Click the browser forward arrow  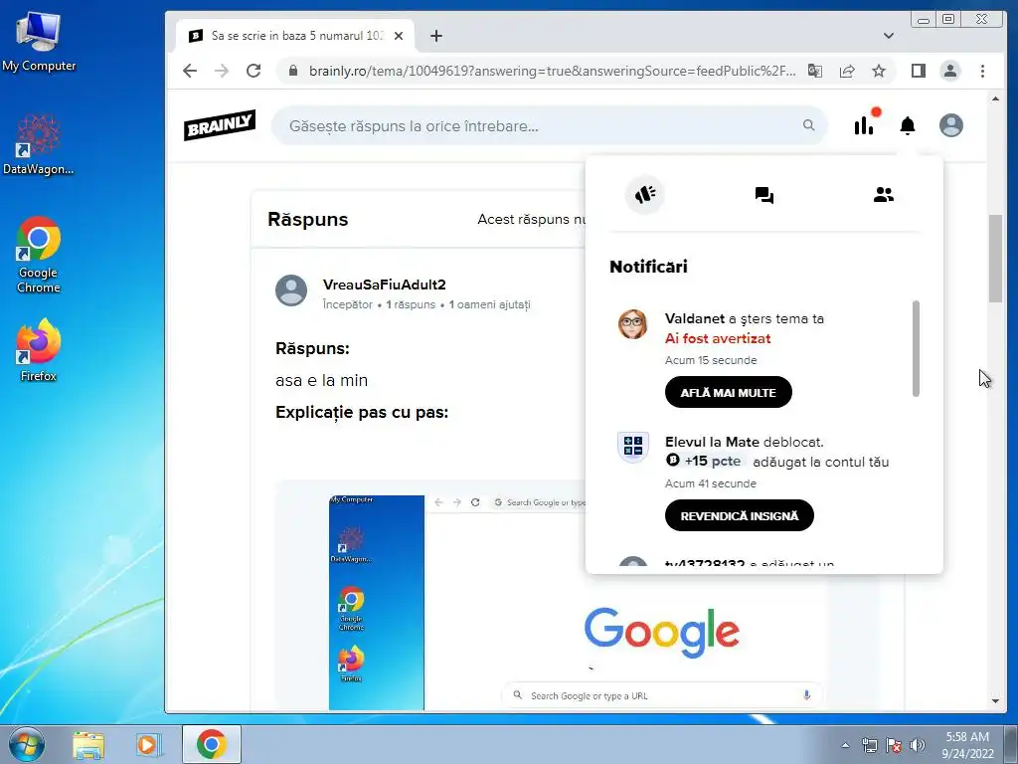point(222,71)
